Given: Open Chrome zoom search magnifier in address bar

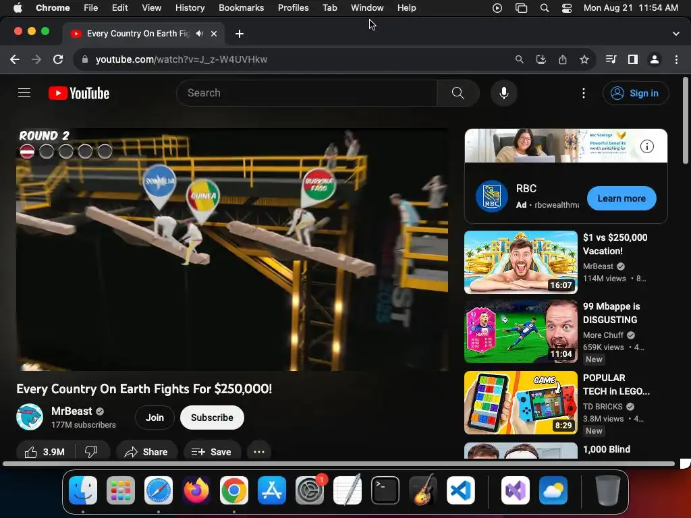Looking at the screenshot, I should (520, 59).
